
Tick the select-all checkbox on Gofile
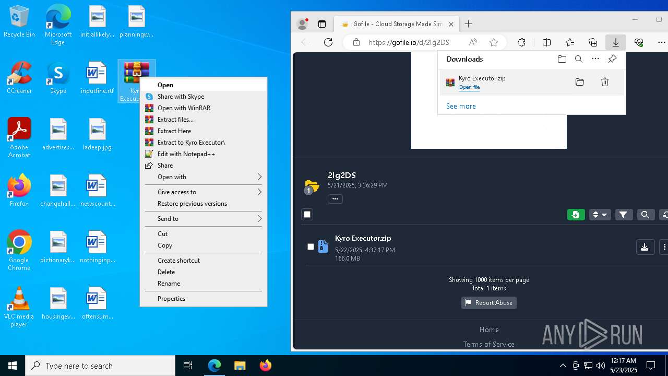click(x=307, y=215)
